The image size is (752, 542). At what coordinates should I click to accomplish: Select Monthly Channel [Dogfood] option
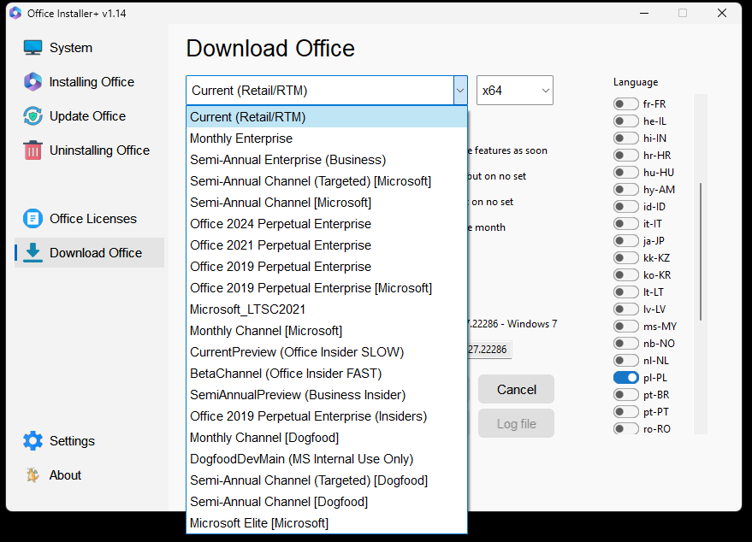pyautogui.click(x=327, y=438)
